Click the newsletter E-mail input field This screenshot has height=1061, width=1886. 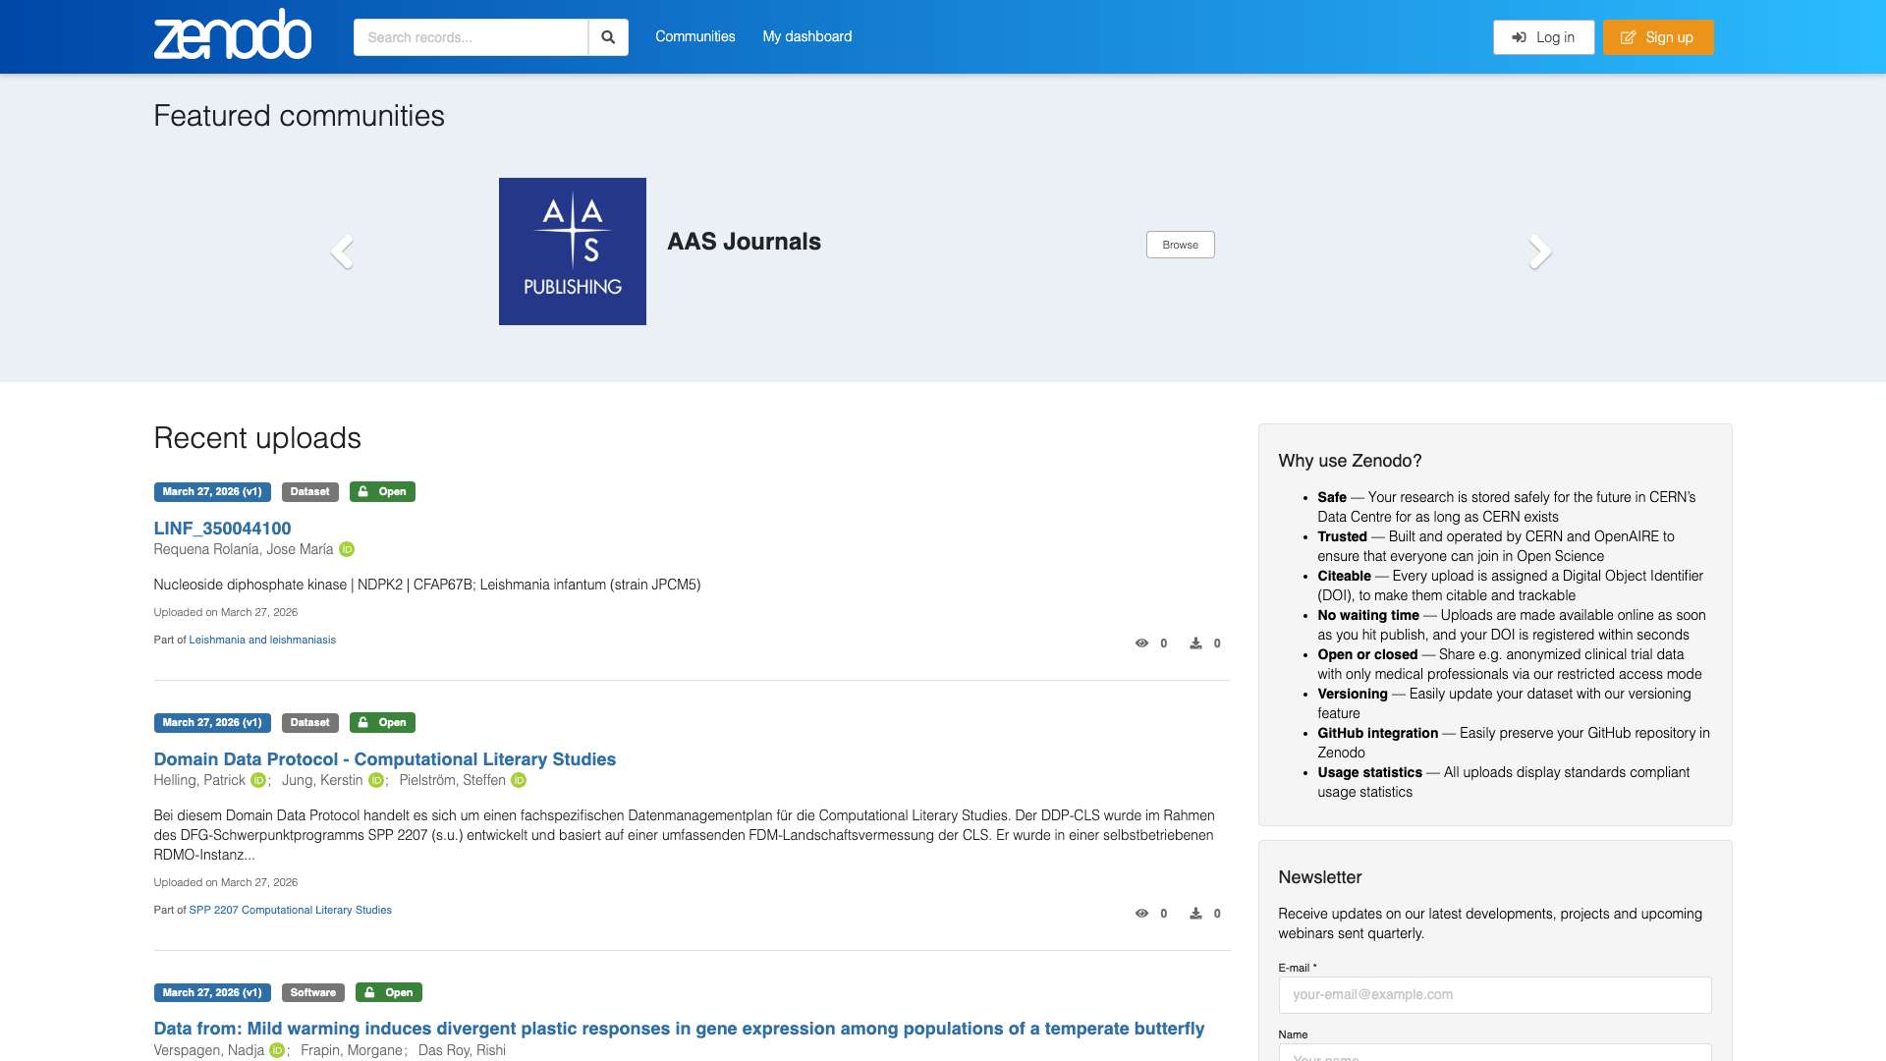[x=1495, y=995]
